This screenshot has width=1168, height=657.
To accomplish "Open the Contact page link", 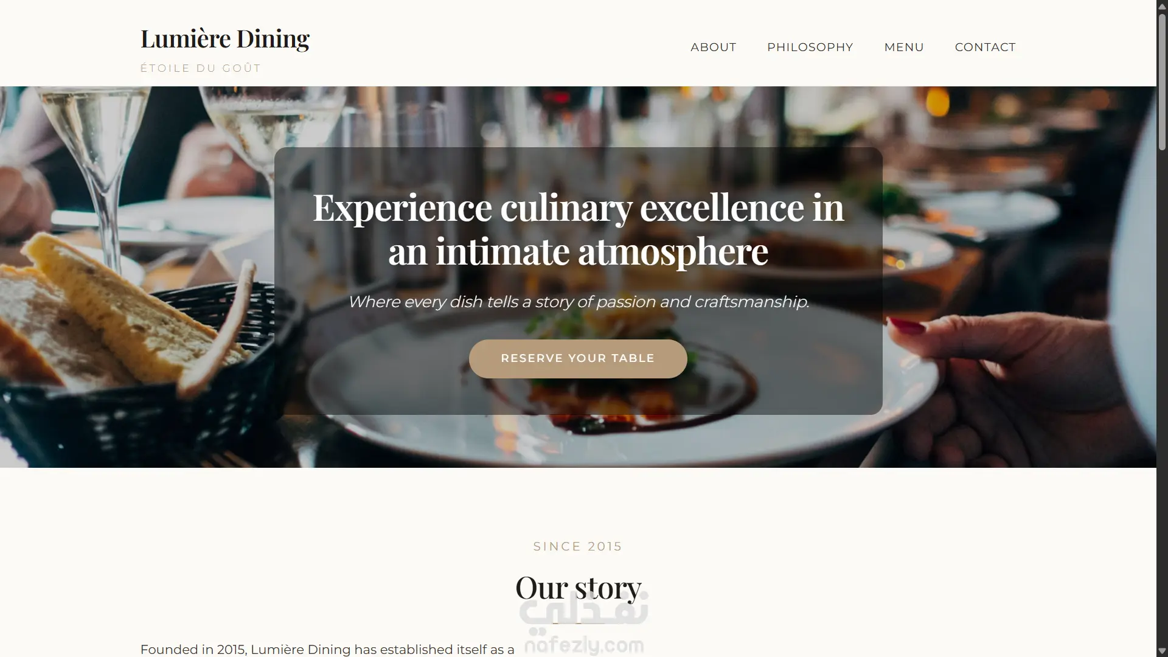I will pos(985,47).
